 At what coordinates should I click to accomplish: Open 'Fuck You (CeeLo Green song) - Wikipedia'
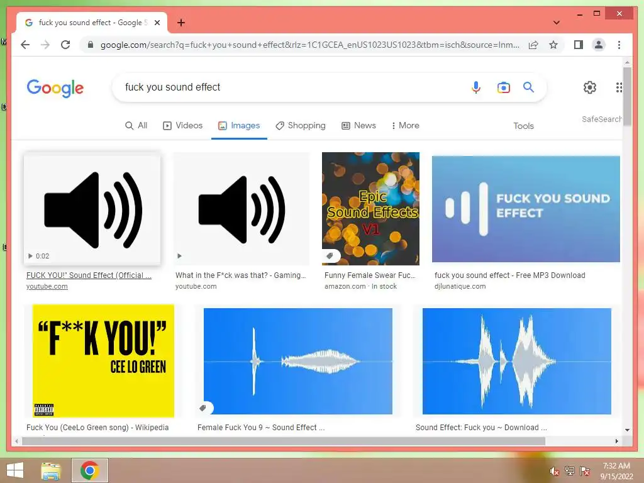(x=97, y=428)
